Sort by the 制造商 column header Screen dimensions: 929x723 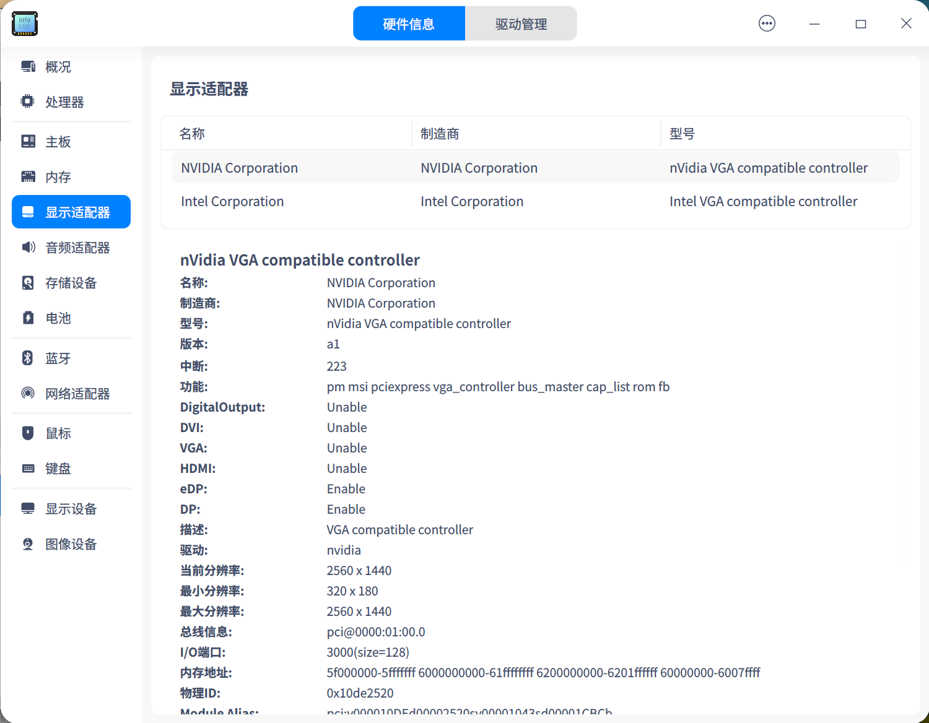440,133
